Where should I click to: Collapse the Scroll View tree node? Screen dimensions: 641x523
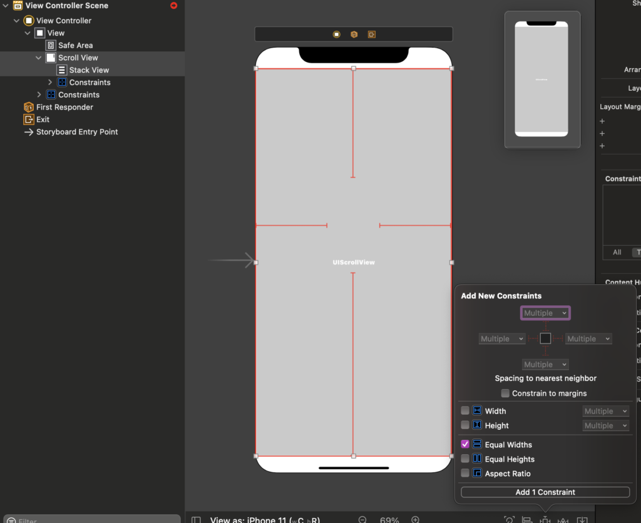[x=38, y=58]
